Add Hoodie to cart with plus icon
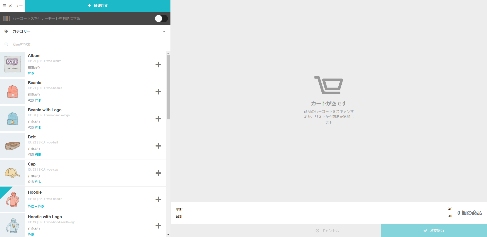487x237 pixels. point(158,199)
